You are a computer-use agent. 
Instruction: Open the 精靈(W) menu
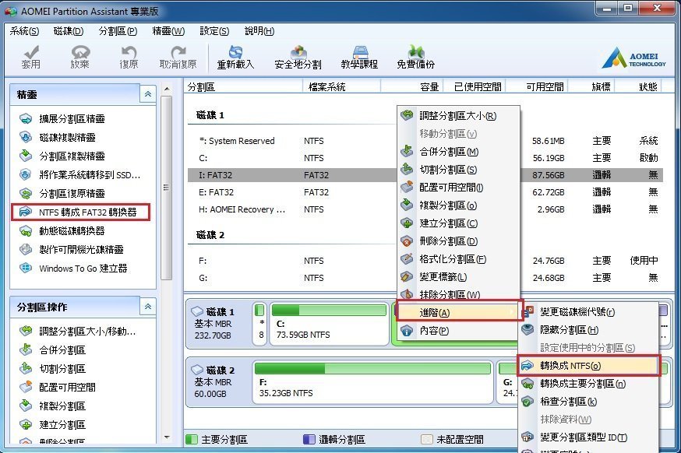coord(168,31)
